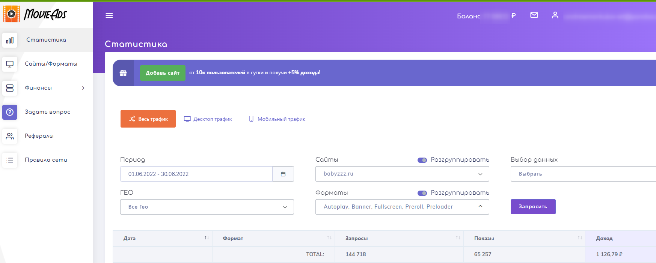Open Правила сети in sidebar
This screenshot has width=656, height=263.
(x=46, y=160)
